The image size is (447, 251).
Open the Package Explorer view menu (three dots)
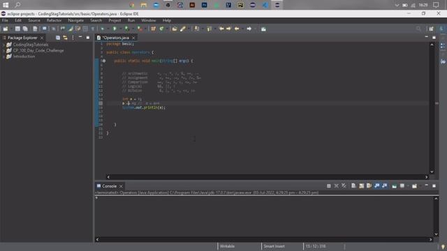point(73,38)
